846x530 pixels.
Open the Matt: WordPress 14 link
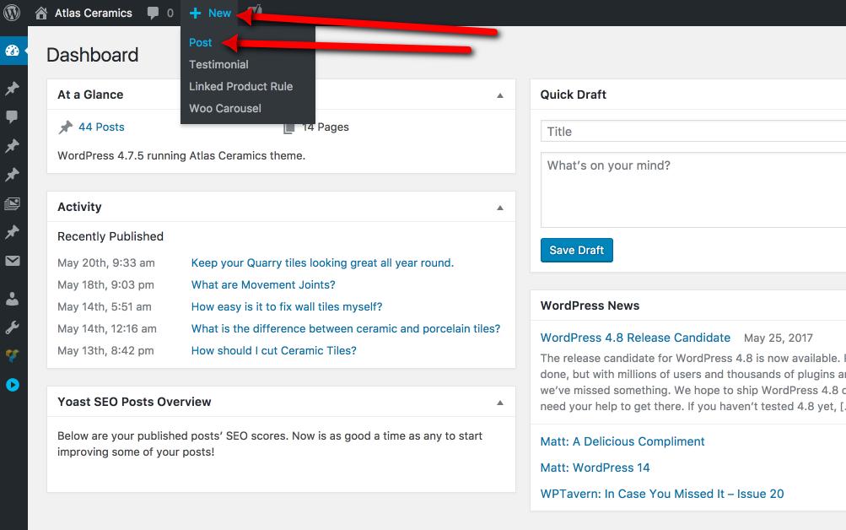595,468
